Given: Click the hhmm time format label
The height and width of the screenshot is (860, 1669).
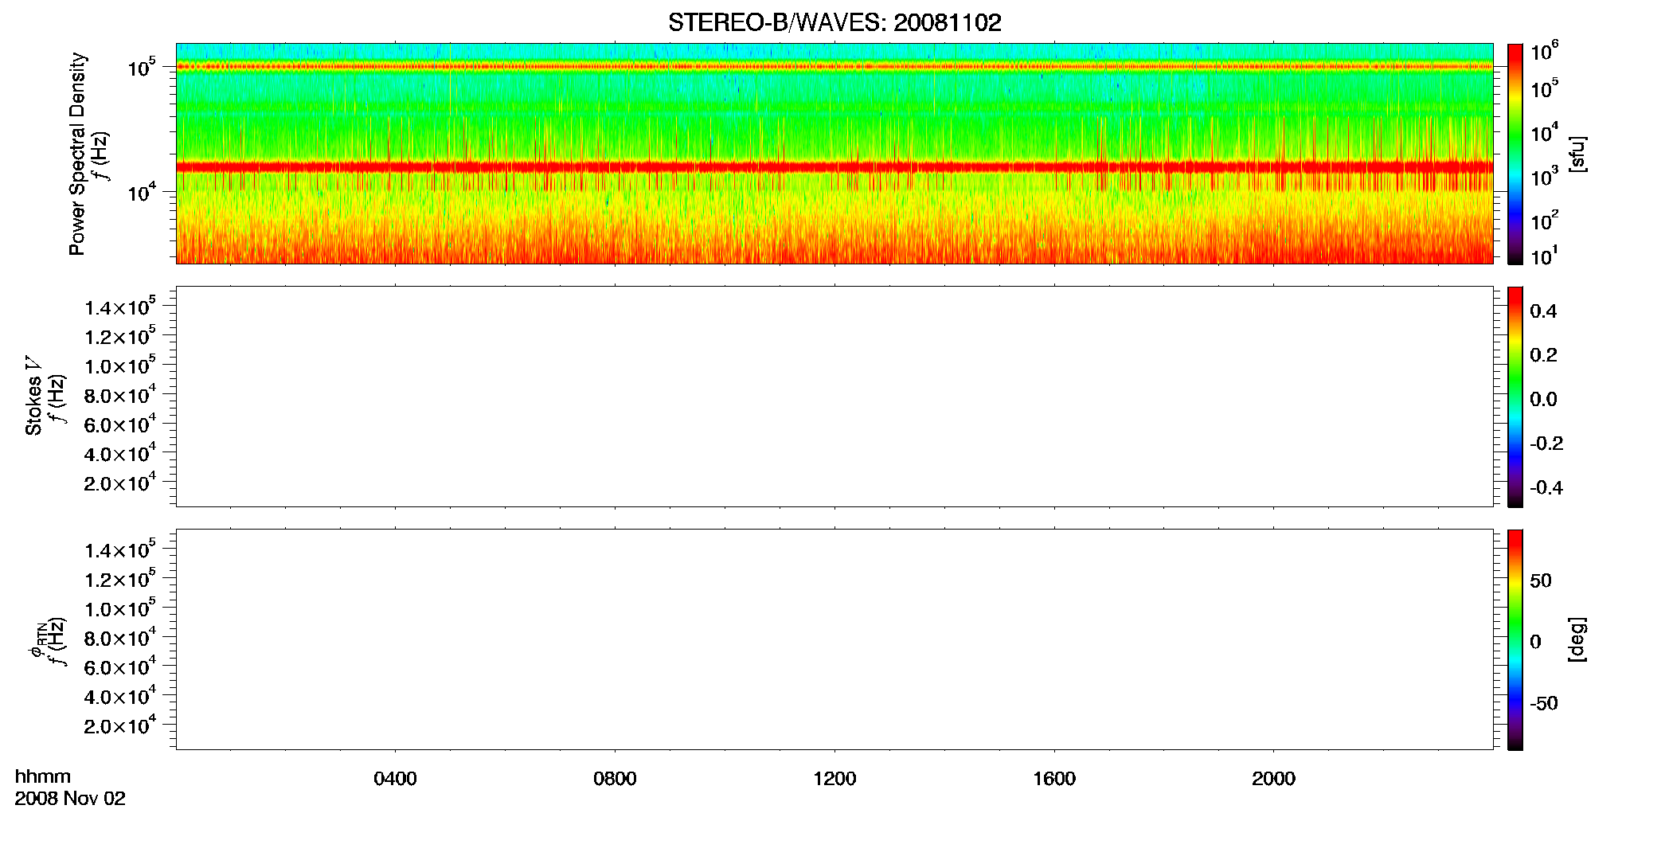Looking at the screenshot, I should pyautogui.click(x=43, y=777).
